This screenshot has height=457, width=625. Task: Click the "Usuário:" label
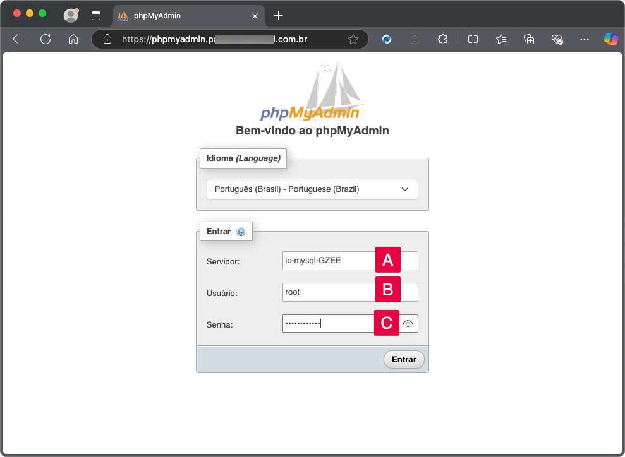click(x=222, y=294)
